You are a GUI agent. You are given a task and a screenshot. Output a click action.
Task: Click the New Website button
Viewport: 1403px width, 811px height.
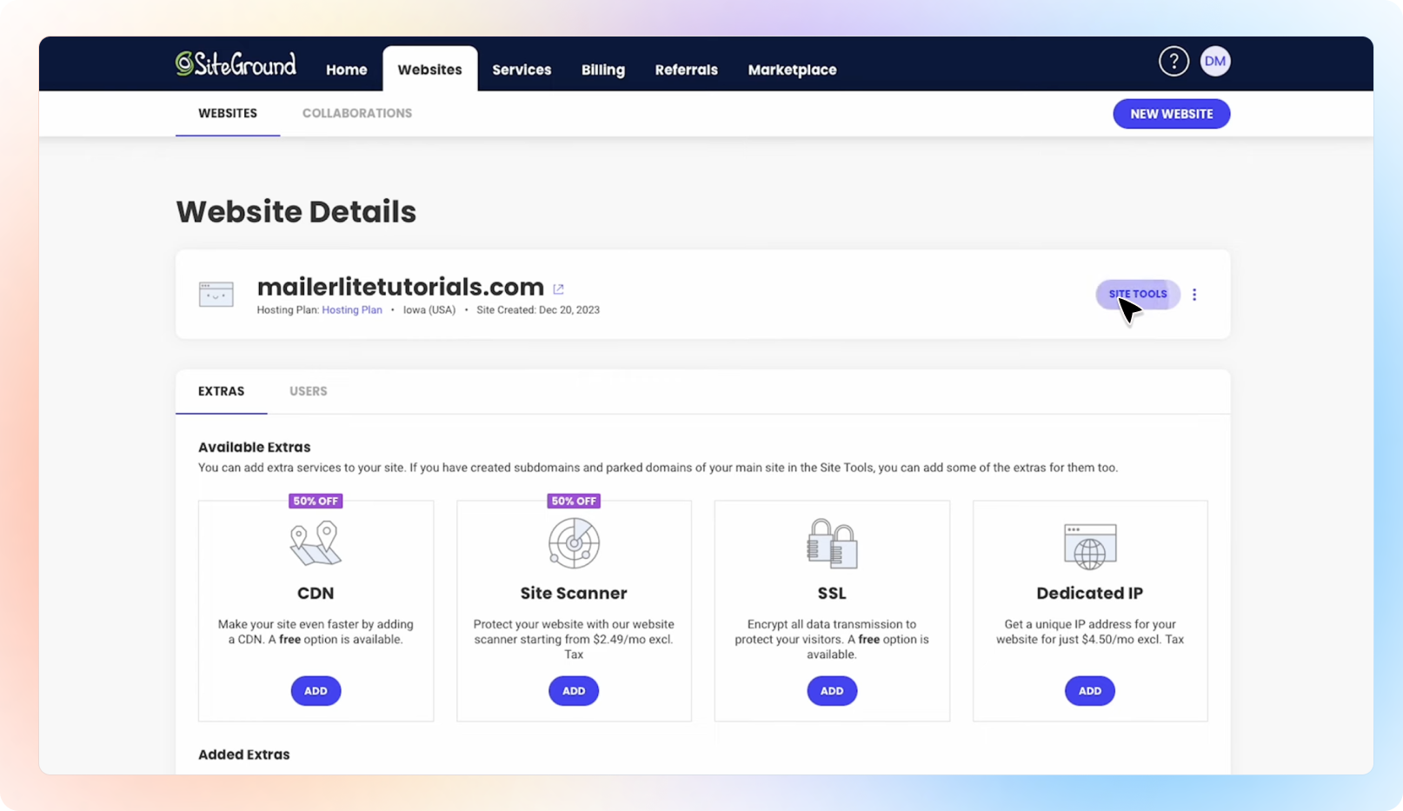click(x=1172, y=114)
